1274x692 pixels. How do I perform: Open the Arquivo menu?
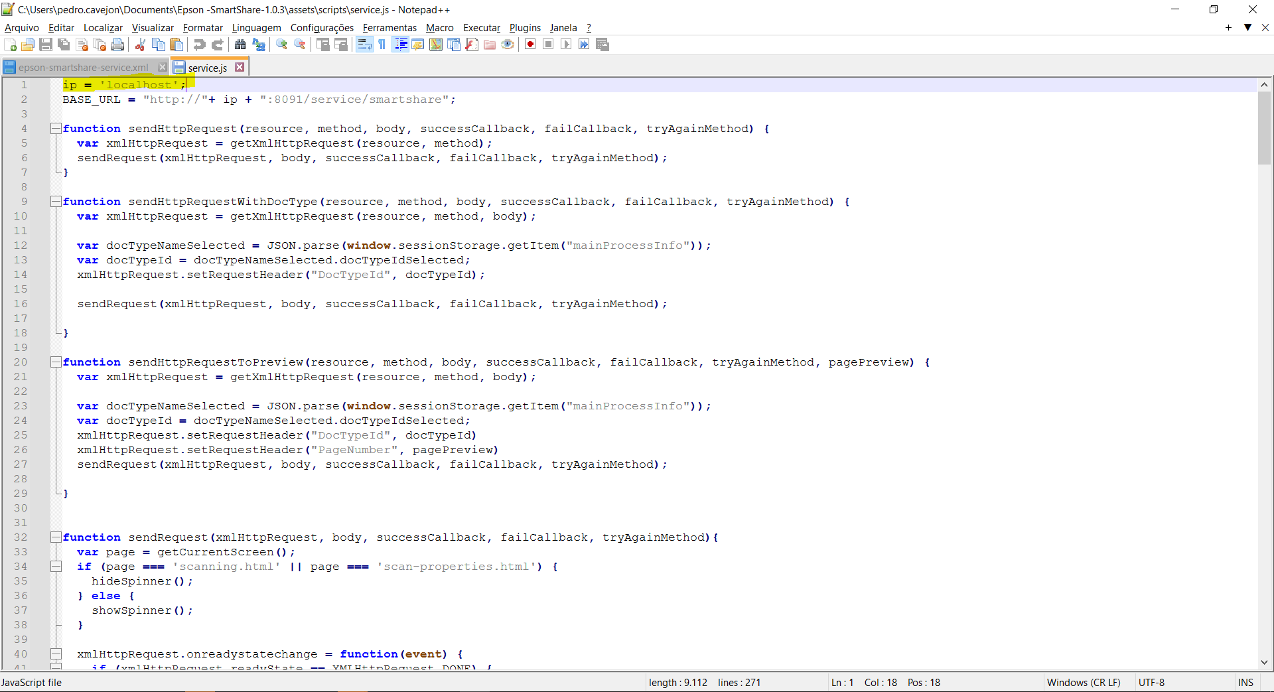click(x=22, y=28)
